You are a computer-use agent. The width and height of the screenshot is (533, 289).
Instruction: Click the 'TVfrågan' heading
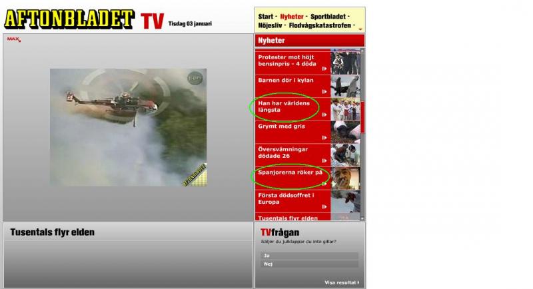pyautogui.click(x=280, y=232)
